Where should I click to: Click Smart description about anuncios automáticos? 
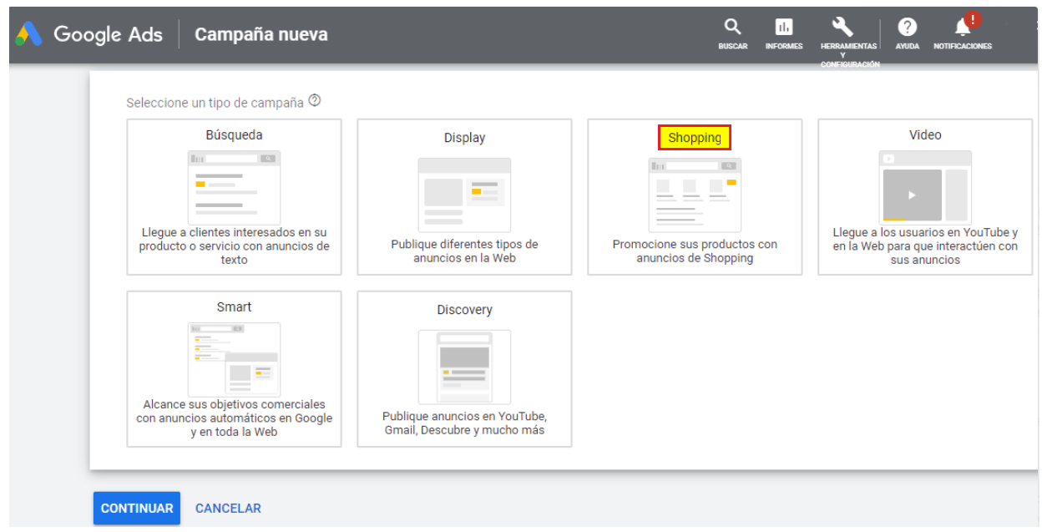234,418
